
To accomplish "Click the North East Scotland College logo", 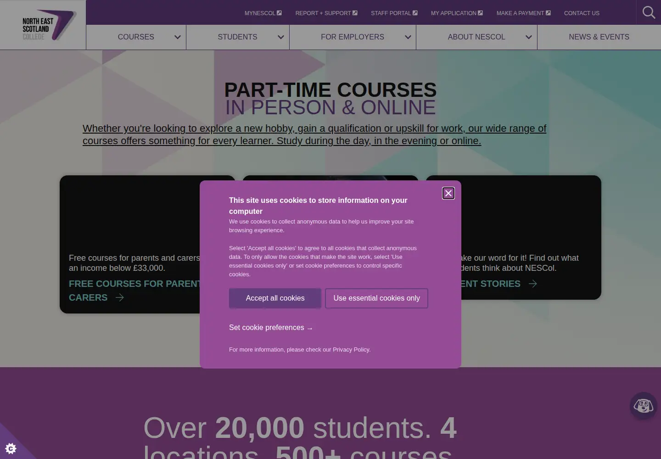I will coord(49,25).
